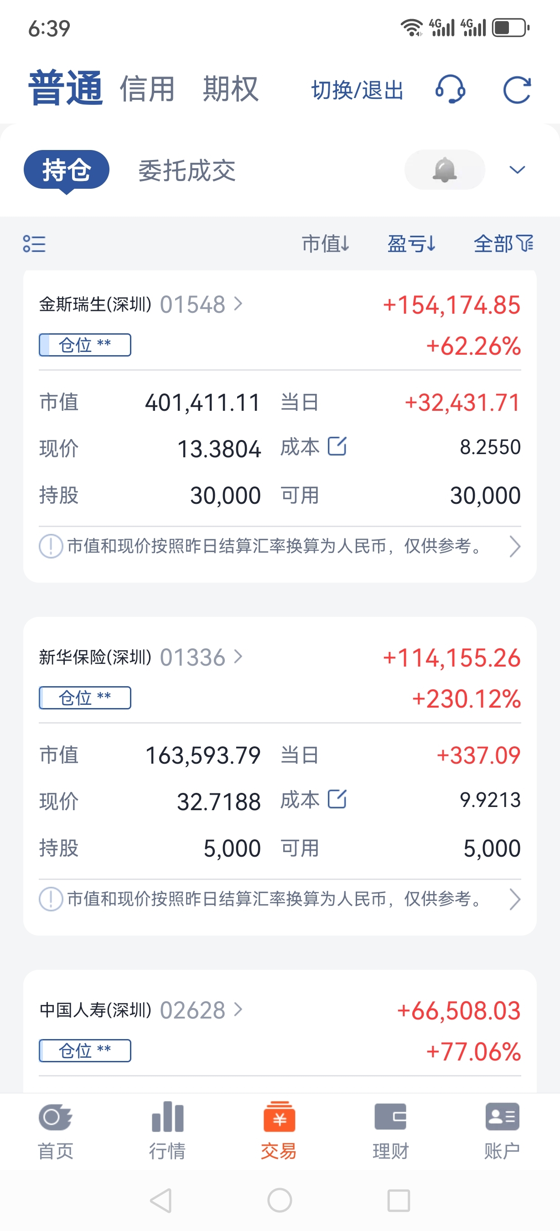Screen dimensions: 560x1231
Task: Edit cost price for 金斯瑞生
Action: point(337,446)
